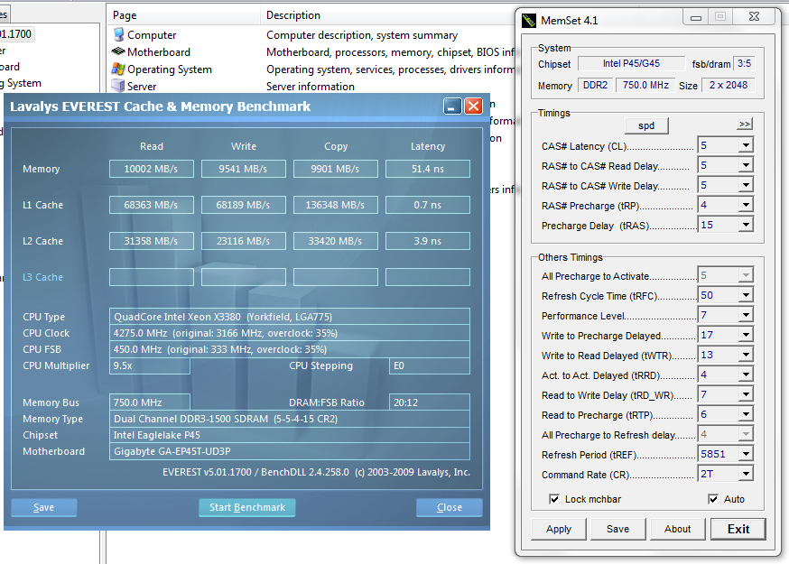Click the Memory Copy value 9901 MB/s
The width and height of the screenshot is (789, 564).
point(336,169)
